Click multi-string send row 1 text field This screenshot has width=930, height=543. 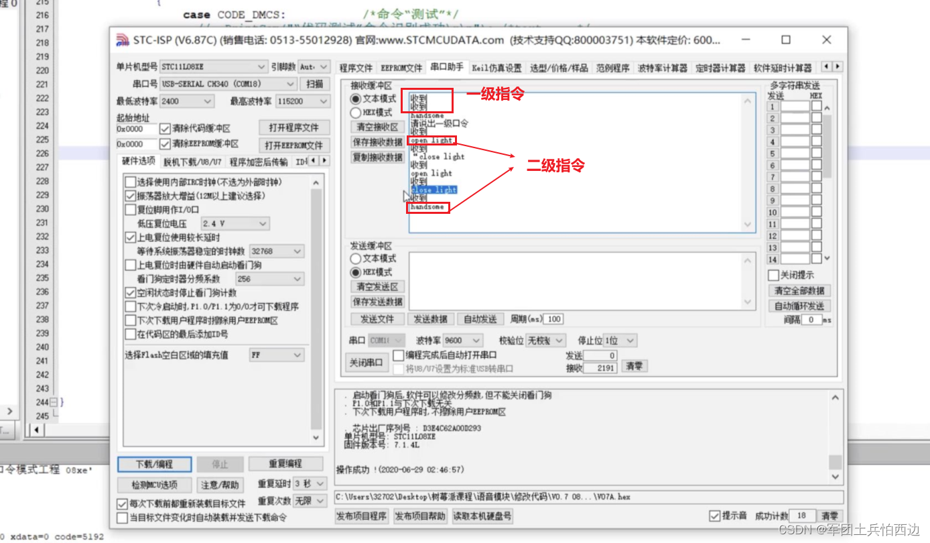(795, 107)
